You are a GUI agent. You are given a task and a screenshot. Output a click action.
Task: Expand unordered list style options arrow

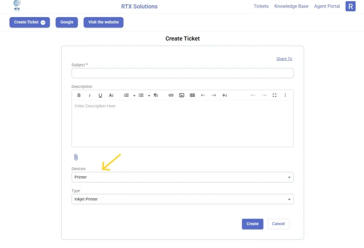[149, 95]
